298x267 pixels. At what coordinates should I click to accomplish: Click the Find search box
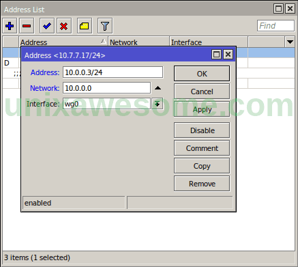pyautogui.click(x=275, y=25)
